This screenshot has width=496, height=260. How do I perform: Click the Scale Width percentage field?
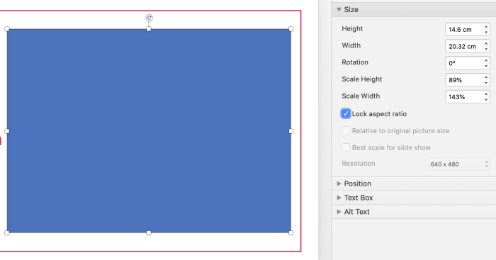point(463,97)
